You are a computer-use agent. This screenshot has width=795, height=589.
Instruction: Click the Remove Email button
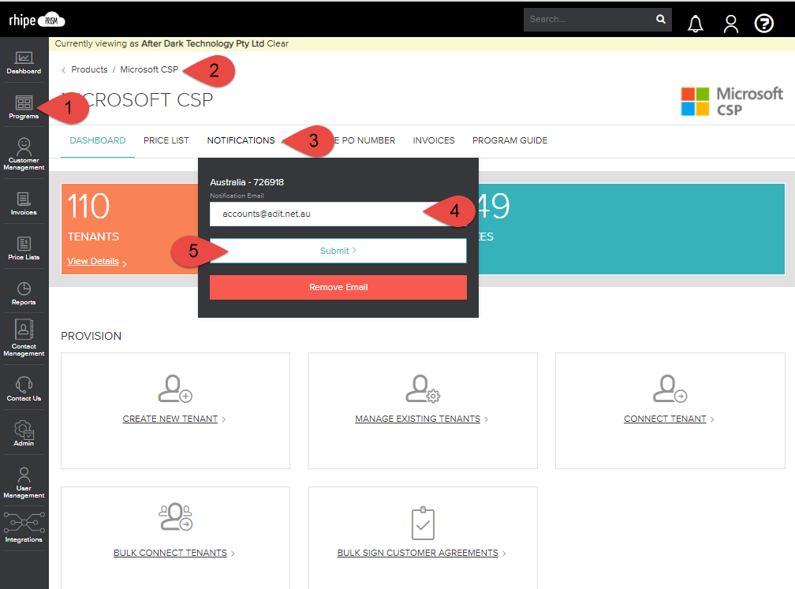point(338,287)
